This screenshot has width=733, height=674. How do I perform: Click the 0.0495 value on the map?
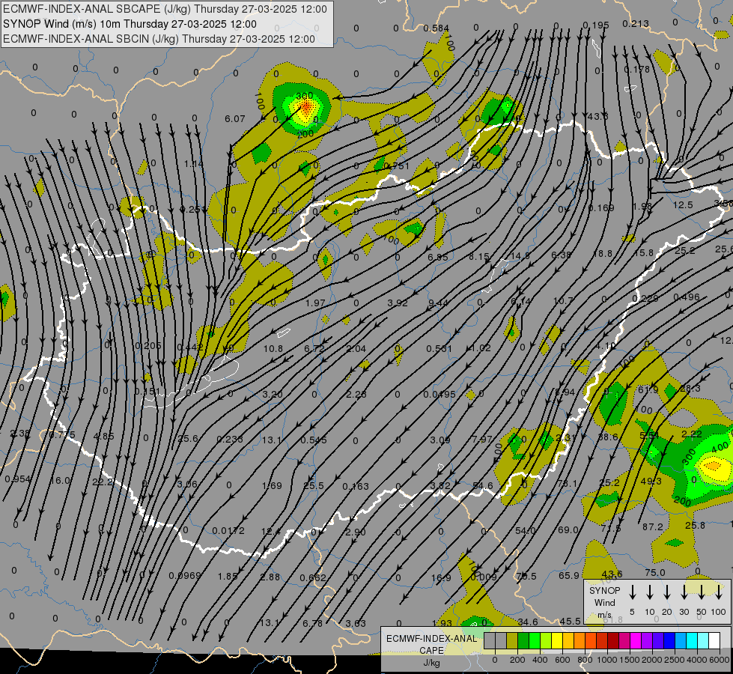[440, 395]
